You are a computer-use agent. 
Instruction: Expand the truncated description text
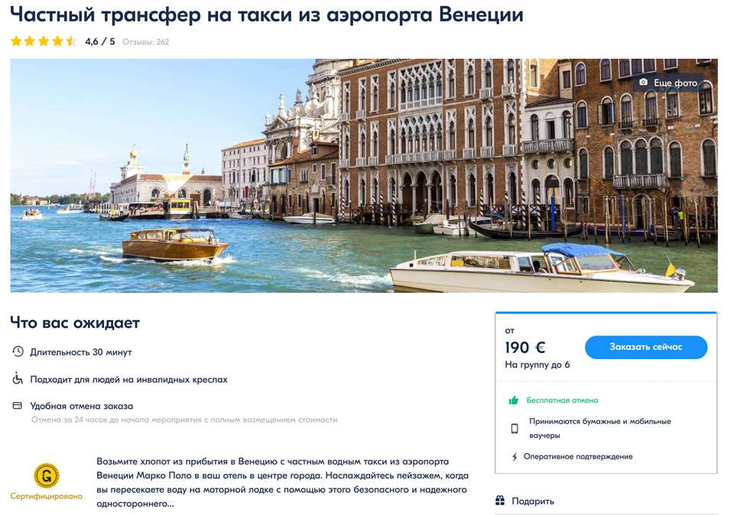tap(135, 504)
